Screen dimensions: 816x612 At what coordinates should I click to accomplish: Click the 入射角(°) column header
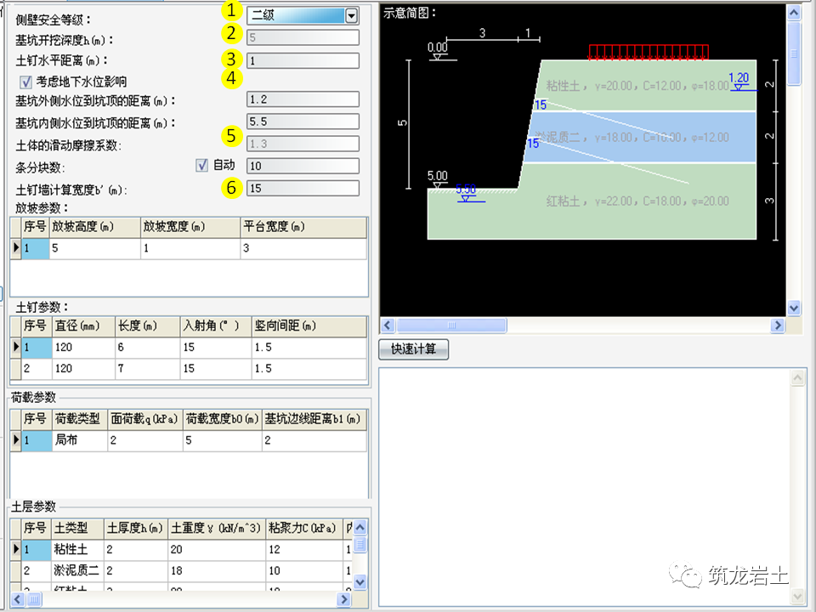(x=216, y=326)
